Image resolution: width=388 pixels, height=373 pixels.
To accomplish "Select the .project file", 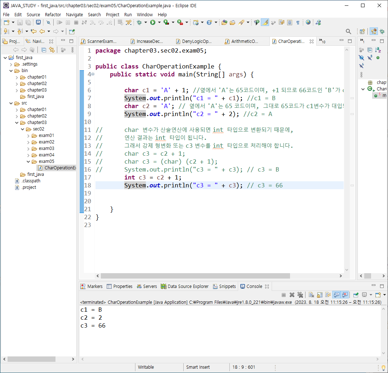I will (x=26, y=187).
